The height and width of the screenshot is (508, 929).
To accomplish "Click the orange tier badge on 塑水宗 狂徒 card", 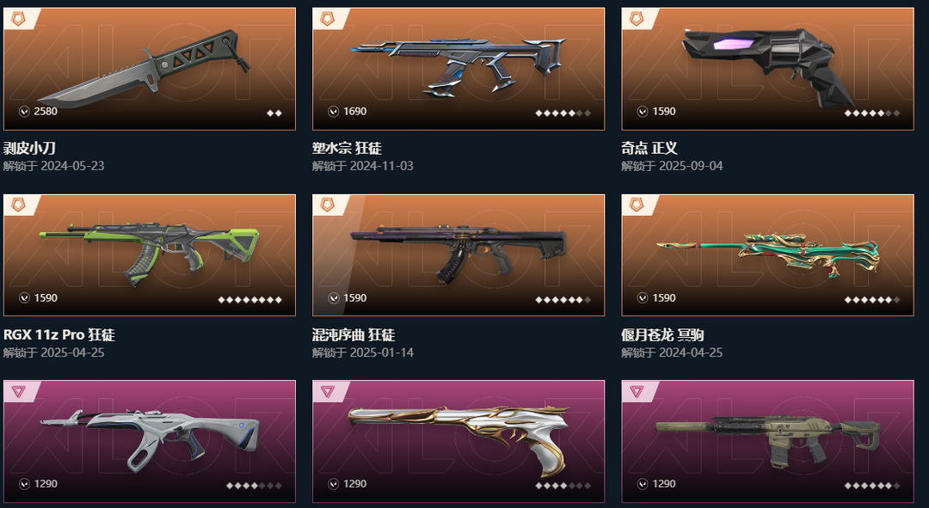I will [328, 19].
